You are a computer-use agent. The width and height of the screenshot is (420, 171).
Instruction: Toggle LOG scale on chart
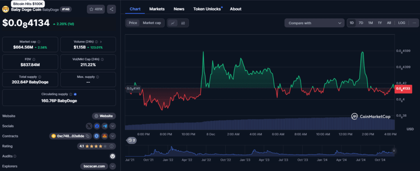(402, 23)
